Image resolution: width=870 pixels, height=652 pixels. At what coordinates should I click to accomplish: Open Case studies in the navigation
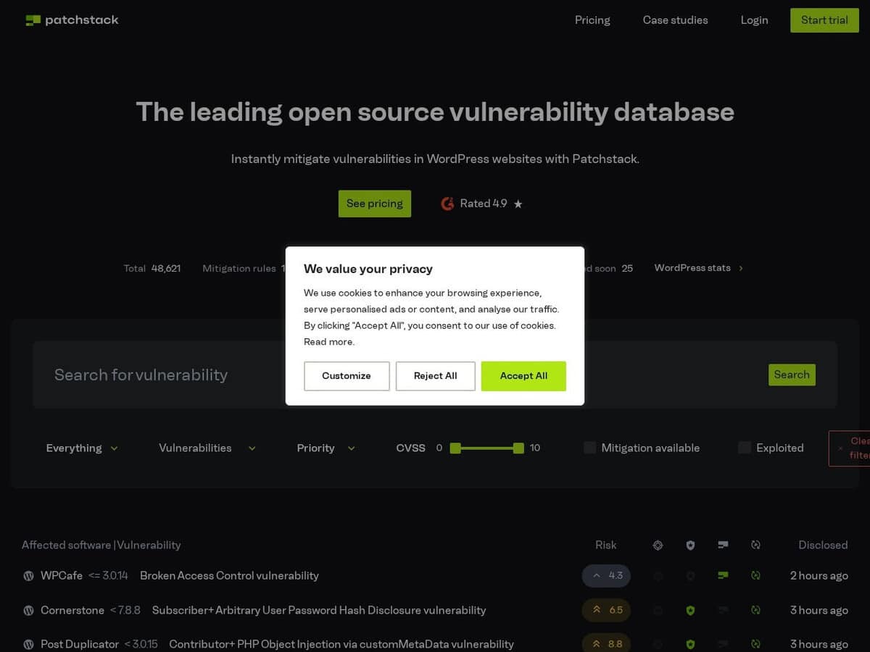[x=675, y=20]
